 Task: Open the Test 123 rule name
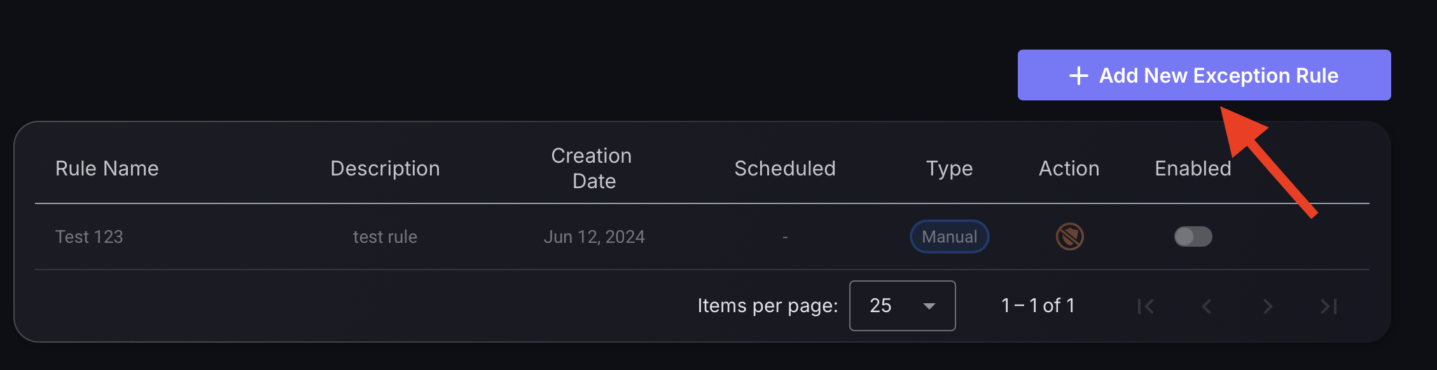[x=89, y=236]
